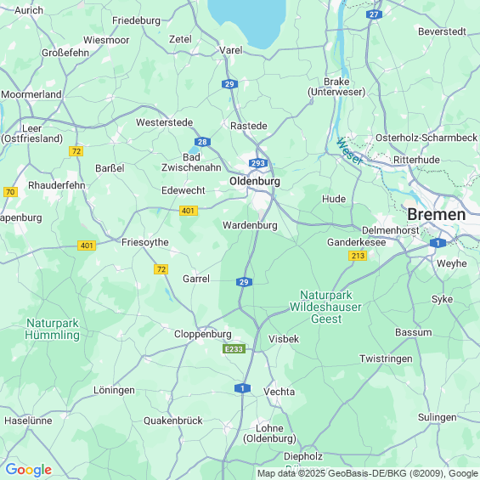Screen dimensions: 480x480
Task: Select the Oldenburg city label
Action: pos(255,181)
